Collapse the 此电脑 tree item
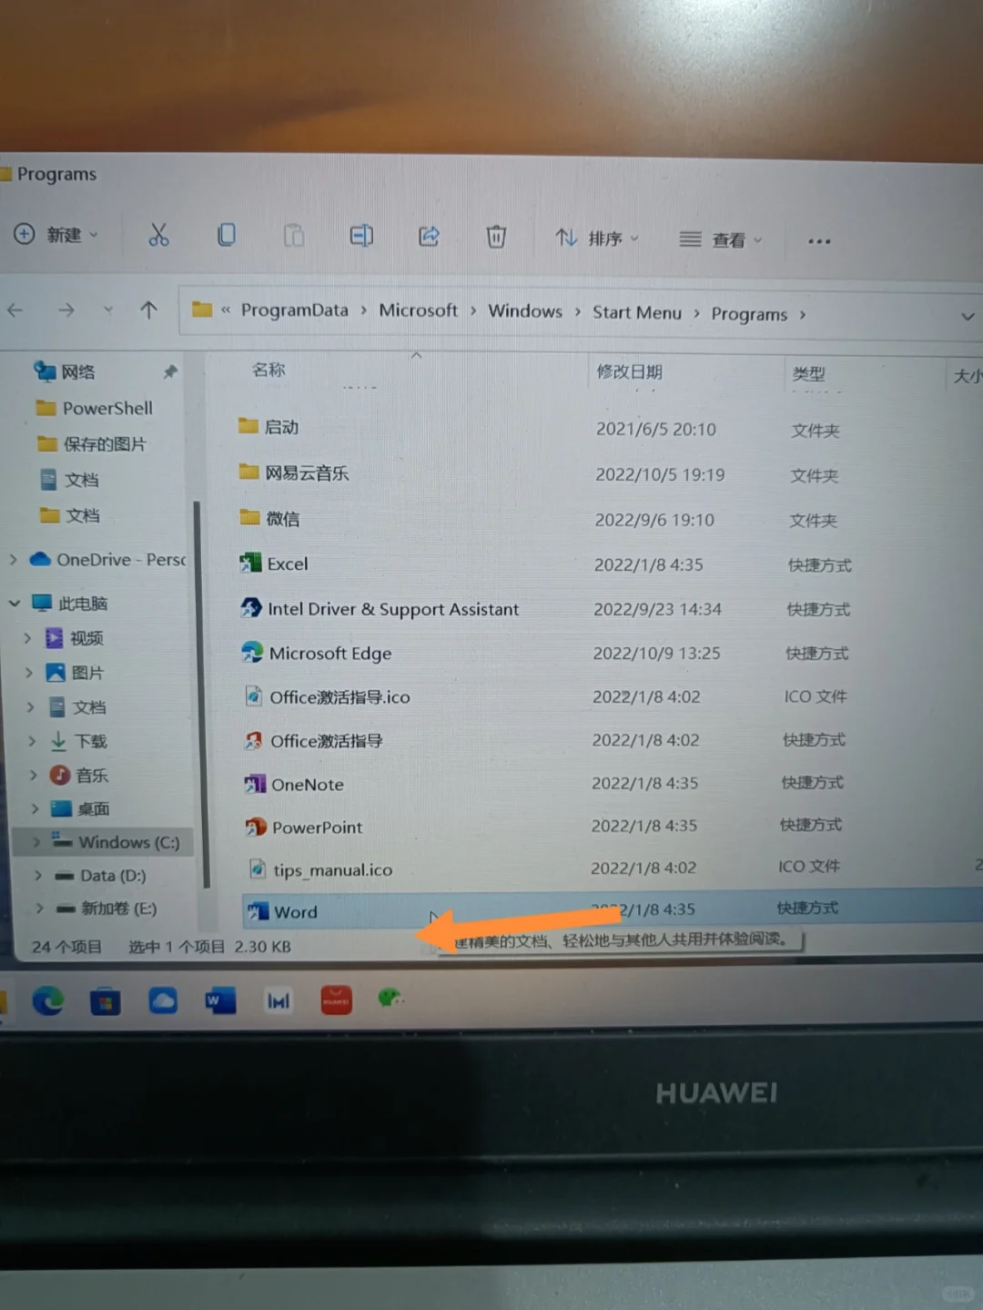The height and width of the screenshot is (1310, 983). pyautogui.click(x=15, y=602)
